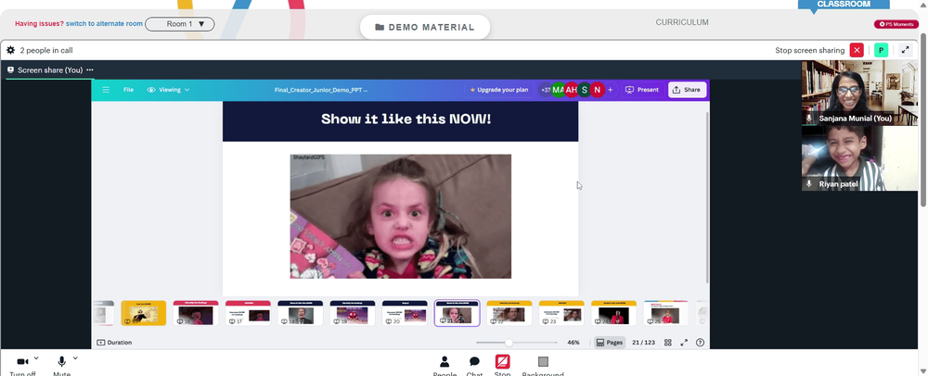Image resolution: width=928 pixels, height=376 pixels.
Task: Adjust the Canva zoom slider handle
Action: [x=509, y=343]
